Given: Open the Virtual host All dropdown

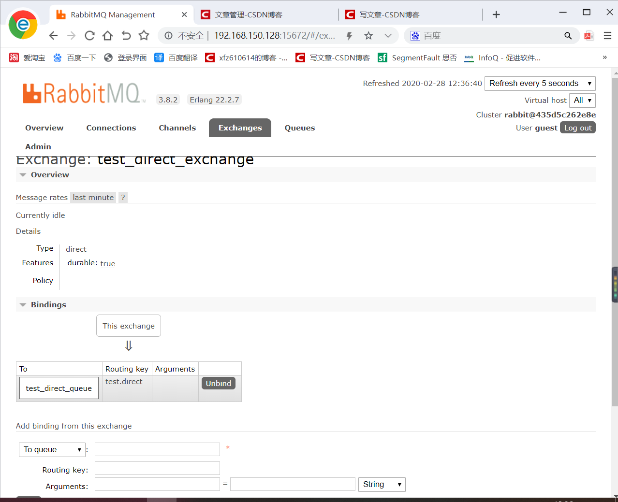Looking at the screenshot, I should (582, 100).
